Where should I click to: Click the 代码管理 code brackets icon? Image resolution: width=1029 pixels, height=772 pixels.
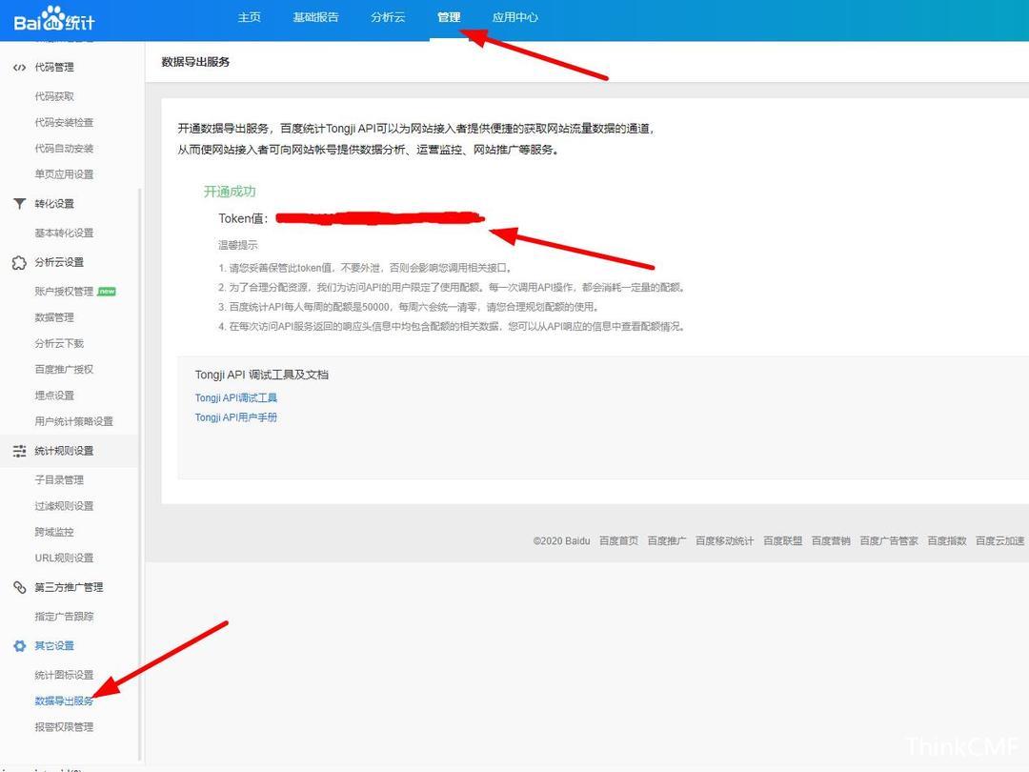(x=20, y=67)
